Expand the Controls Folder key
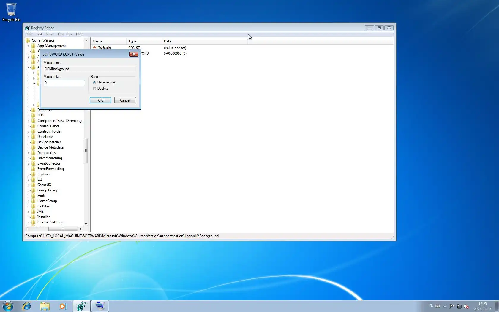 coord(29,132)
